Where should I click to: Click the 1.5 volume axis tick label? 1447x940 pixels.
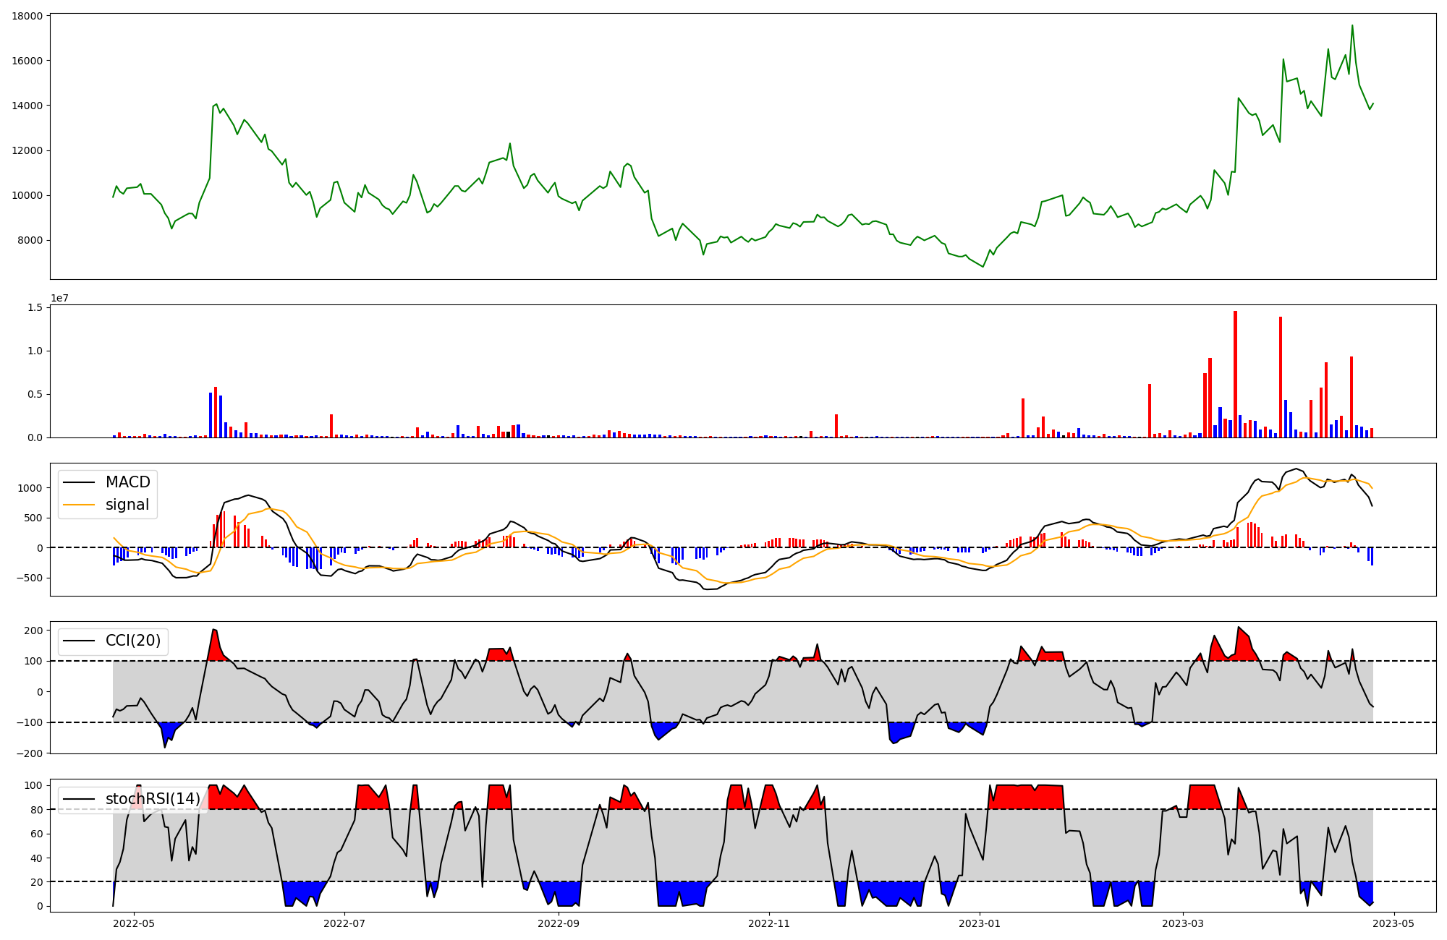tap(34, 307)
